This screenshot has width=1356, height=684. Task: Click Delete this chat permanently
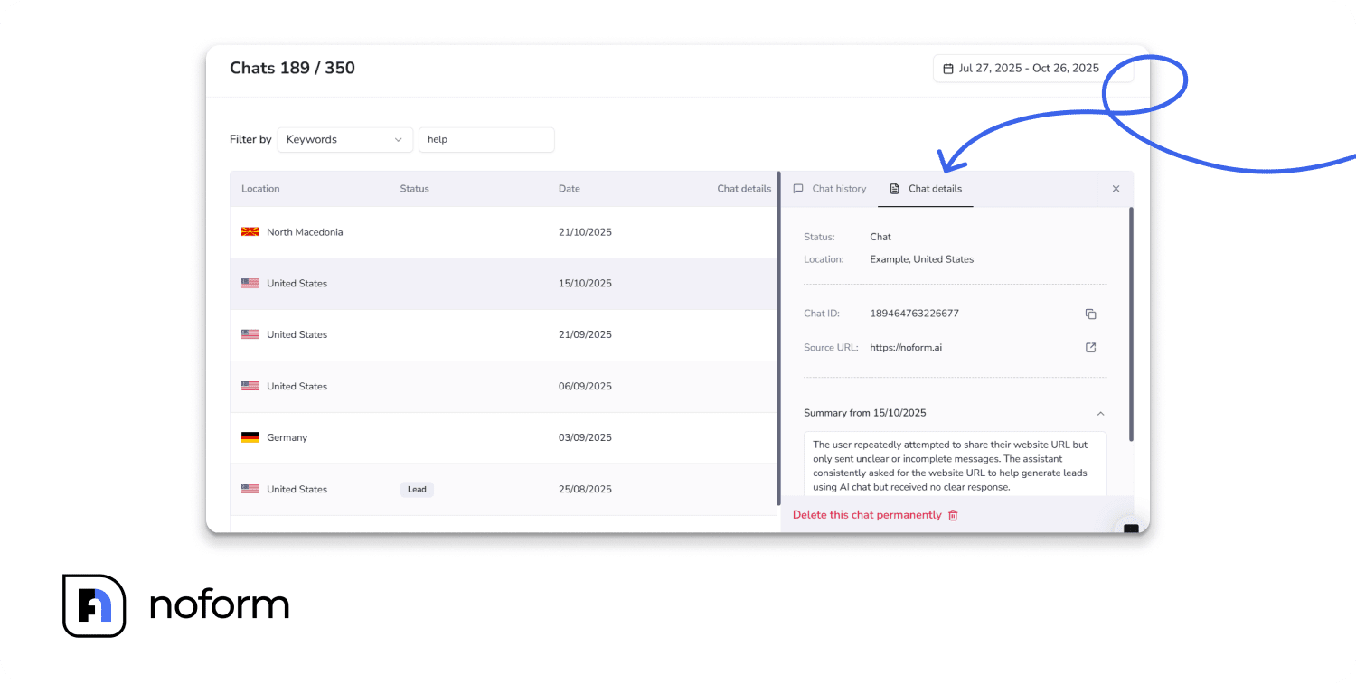click(868, 513)
